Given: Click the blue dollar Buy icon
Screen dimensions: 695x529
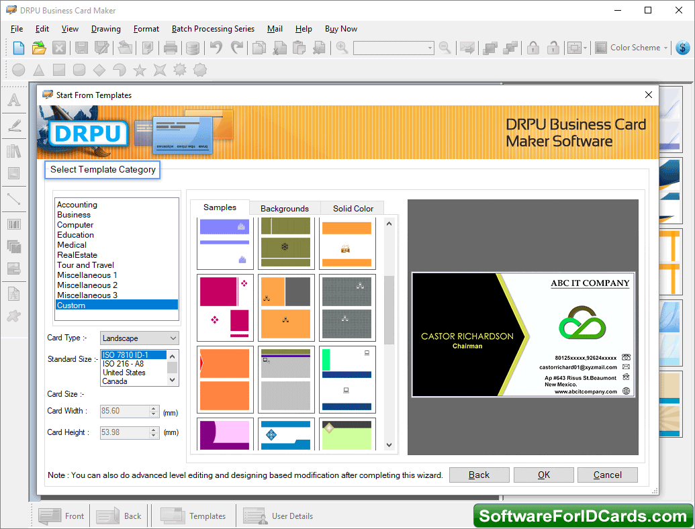Looking at the screenshot, I should point(683,48).
